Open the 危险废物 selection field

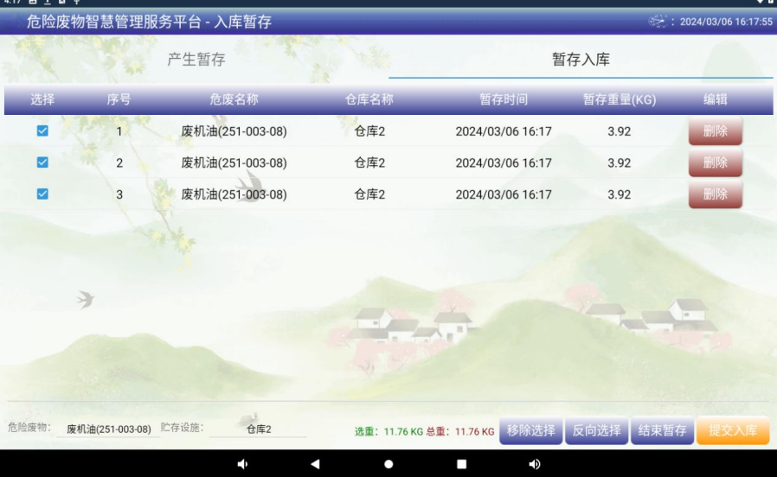point(108,429)
